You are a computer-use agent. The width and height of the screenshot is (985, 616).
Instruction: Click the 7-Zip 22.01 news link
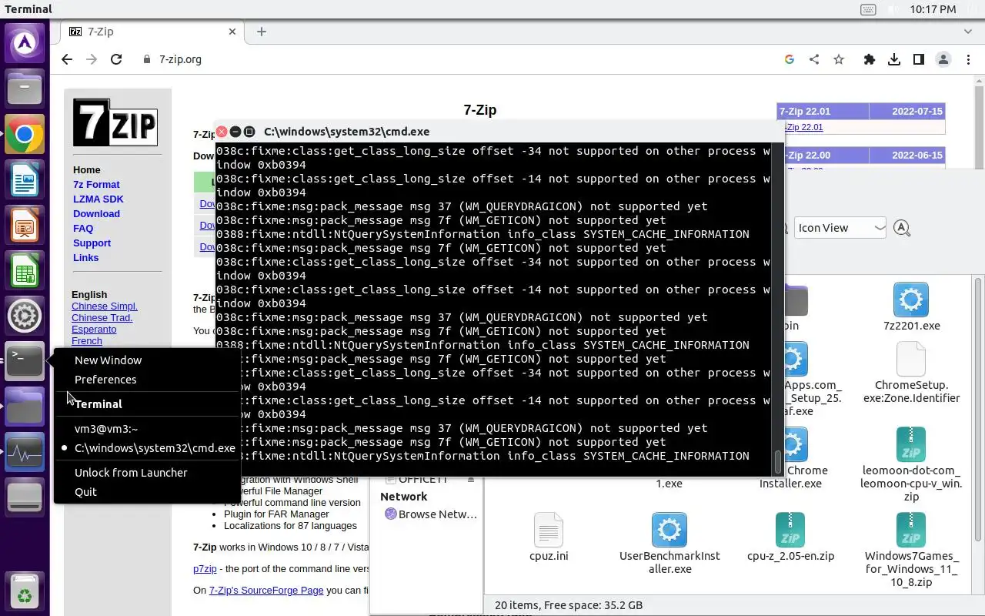(x=803, y=128)
